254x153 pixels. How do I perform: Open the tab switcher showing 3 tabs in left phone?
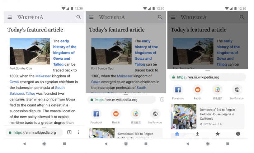coord(69,132)
